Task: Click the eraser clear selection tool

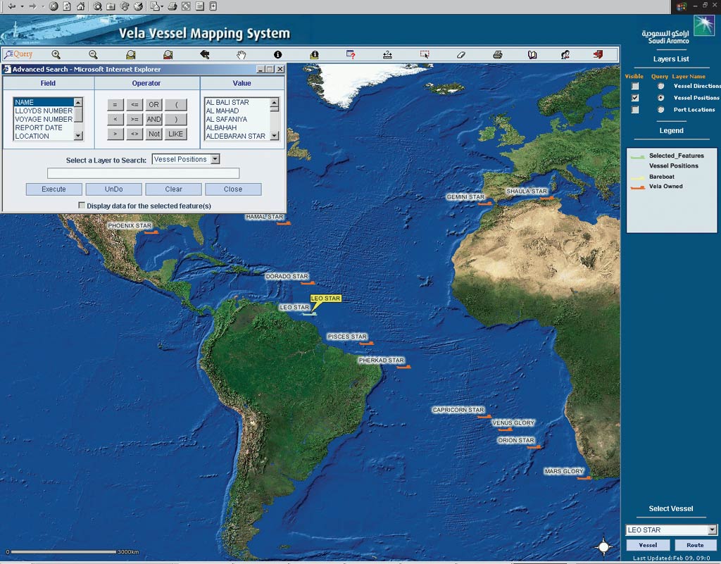Action: click(461, 55)
